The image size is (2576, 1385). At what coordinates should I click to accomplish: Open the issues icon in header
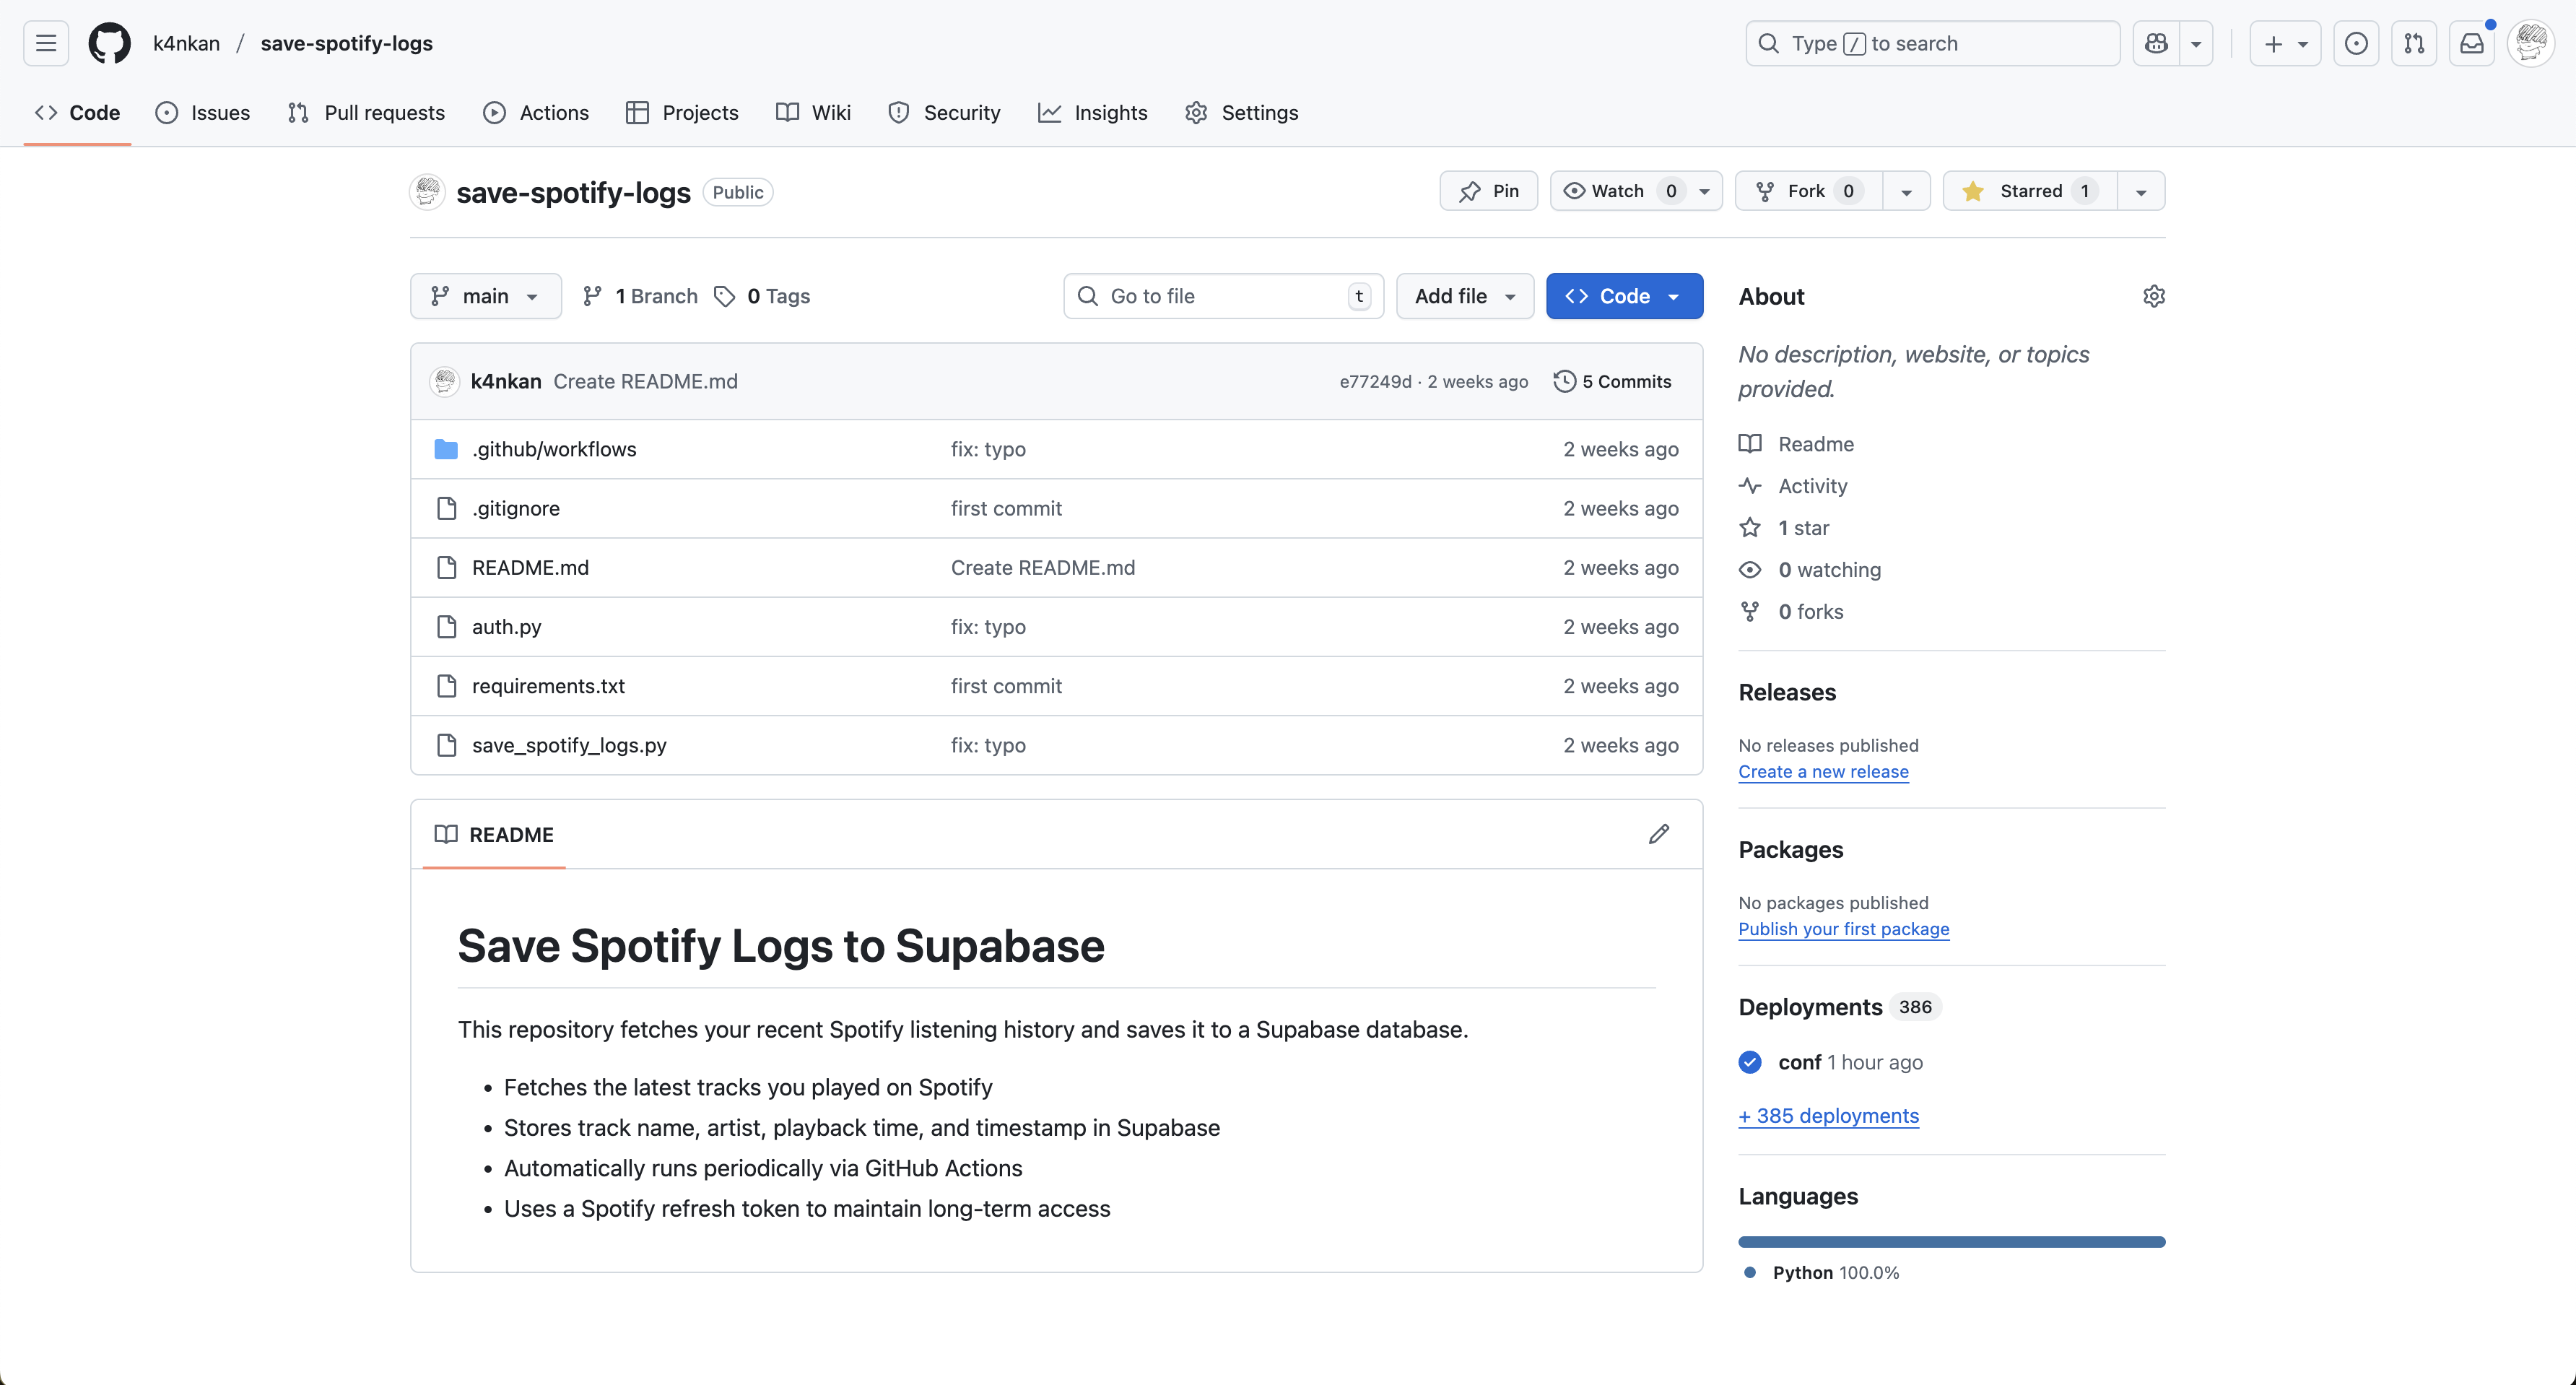point(2356,43)
